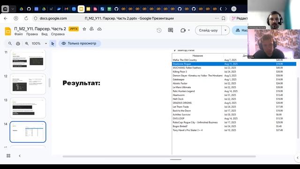This screenshot has width=300, height=169.
Task: Click the address bar docs.google.com
Action: pyautogui.click(x=53, y=18)
